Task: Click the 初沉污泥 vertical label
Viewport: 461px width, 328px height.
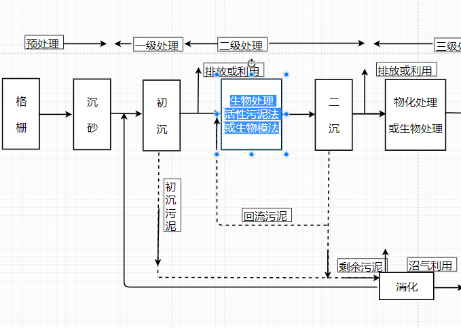Action: [x=172, y=205]
